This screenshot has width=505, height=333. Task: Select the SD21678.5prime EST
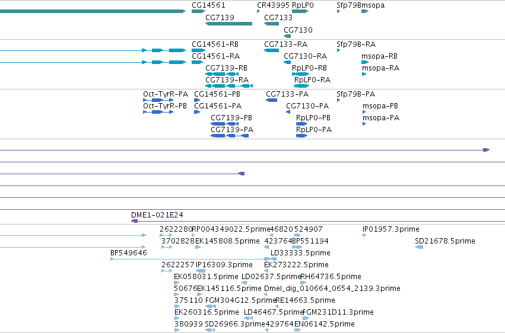pyautogui.click(x=419, y=247)
